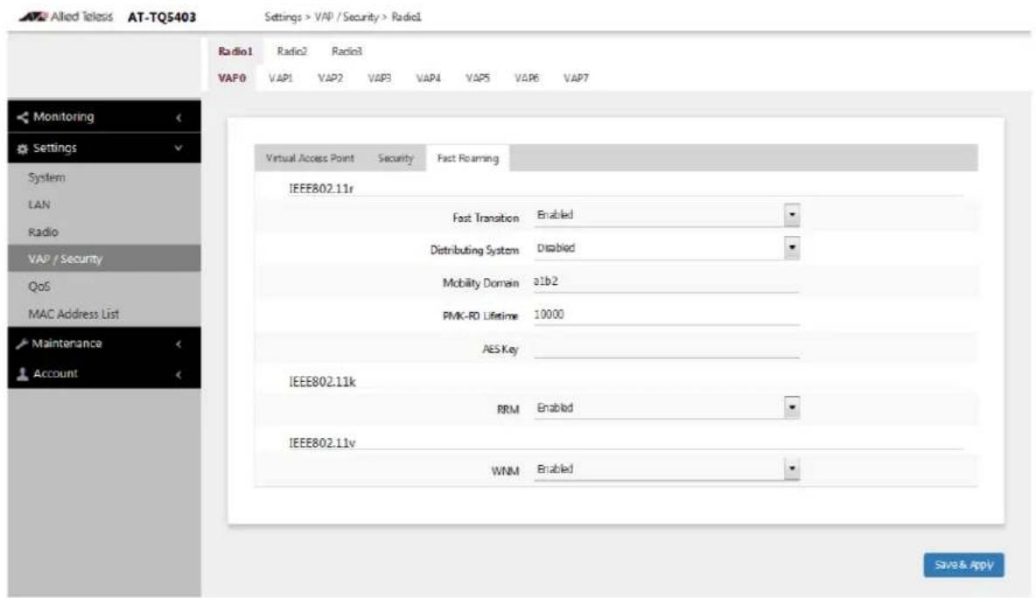Click the Settings menu label
Viewport: 1036px width, 598px height.
(x=55, y=149)
